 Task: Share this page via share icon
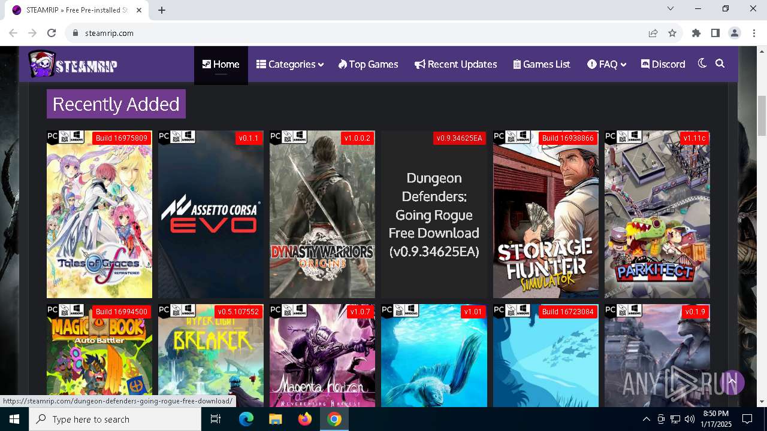click(653, 33)
